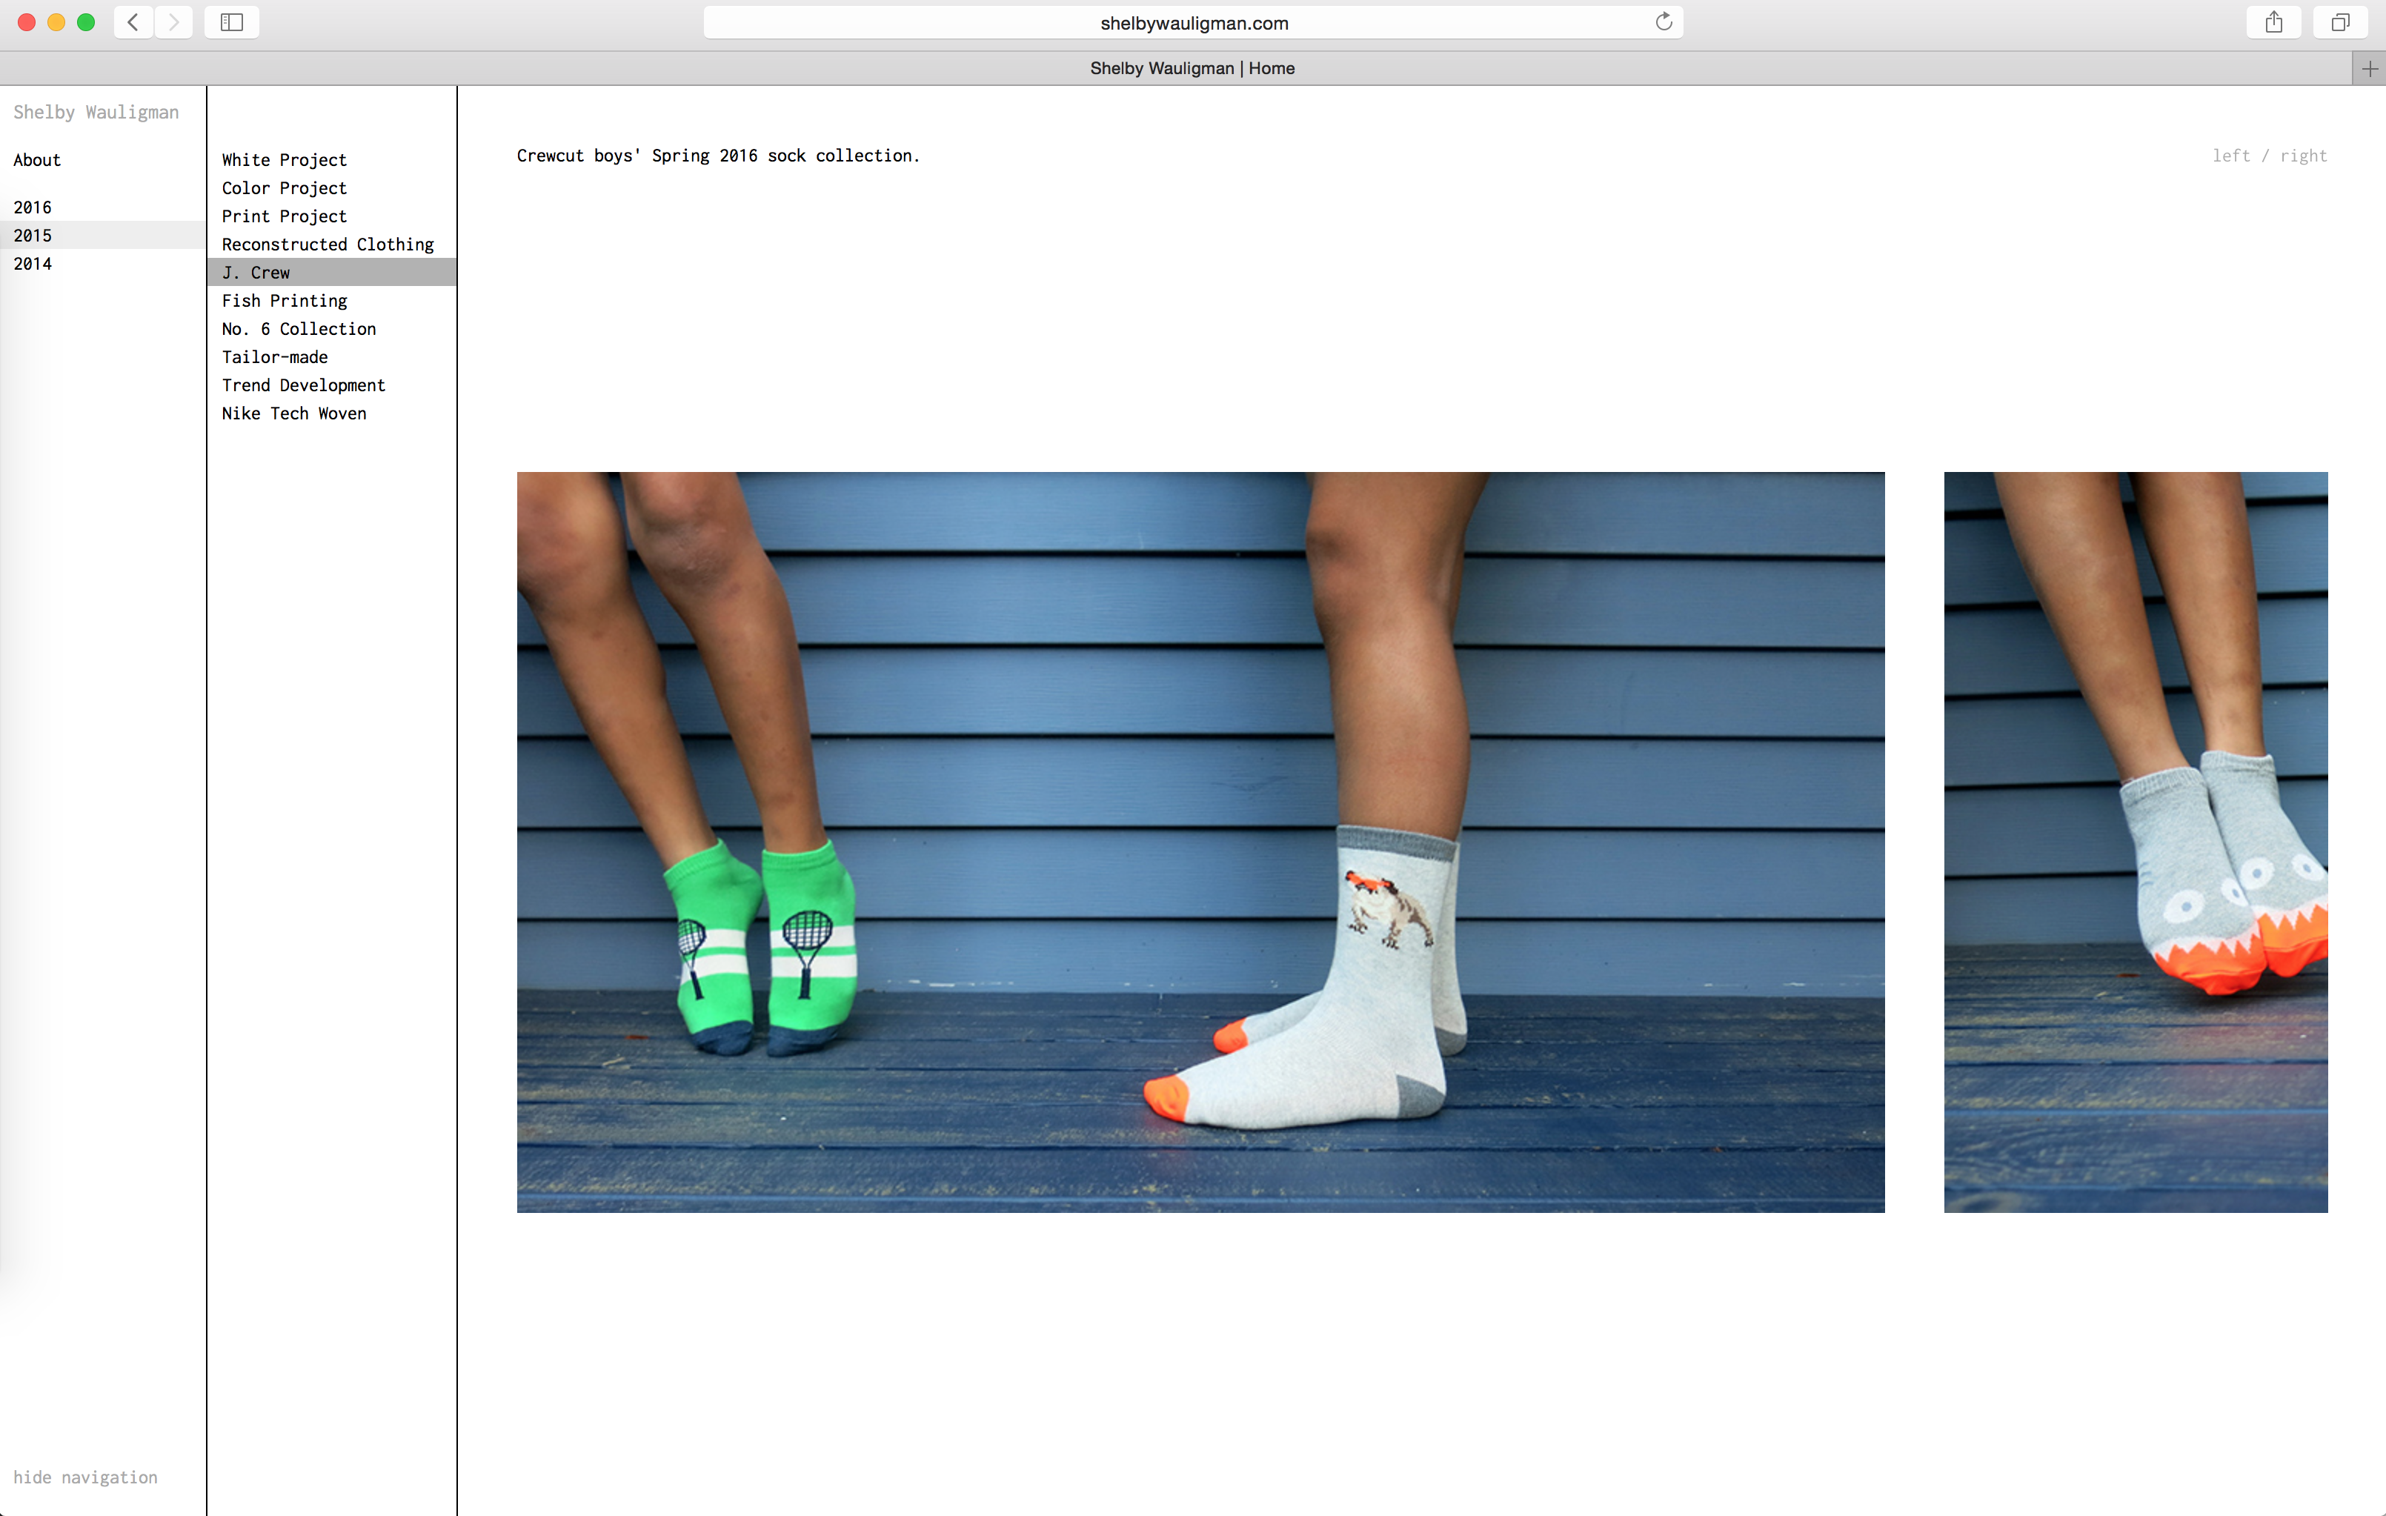This screenshot has height=1516, width=2386.
Task: Open the Nike Tech Woven project
Action: [x=294, y=413]
